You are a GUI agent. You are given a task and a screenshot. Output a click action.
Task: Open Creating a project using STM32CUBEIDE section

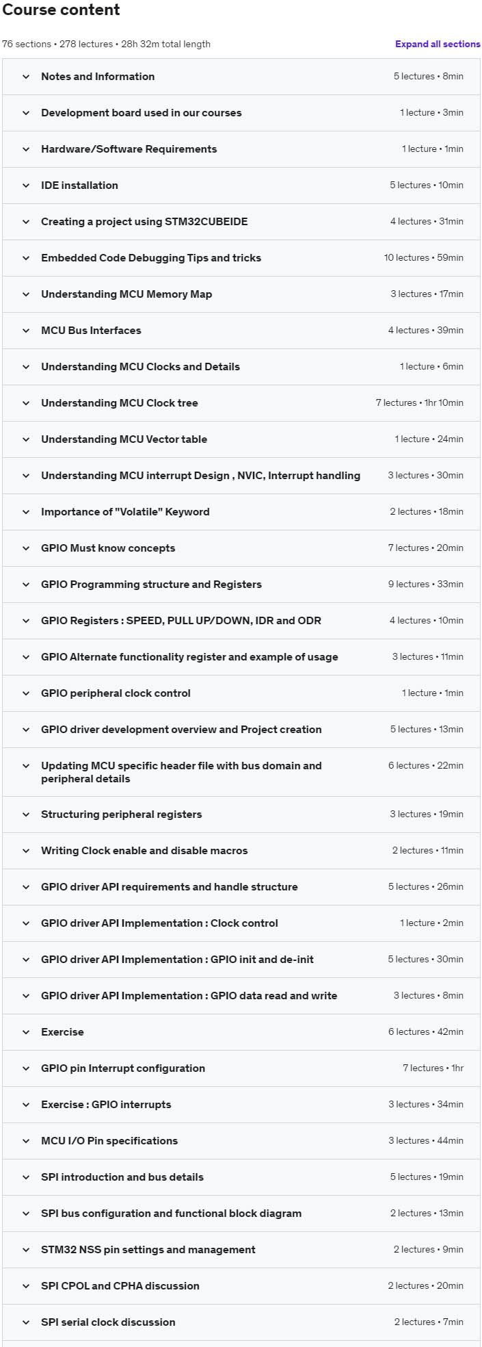point(241,222)
